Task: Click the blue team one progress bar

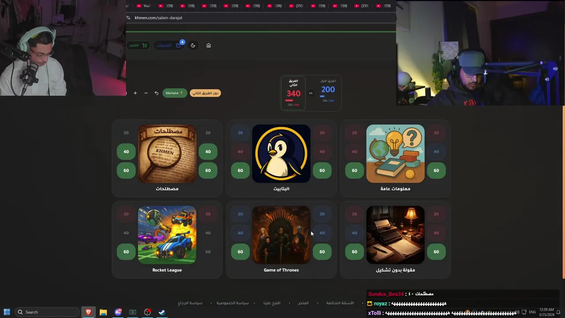Action: point(322,96)
